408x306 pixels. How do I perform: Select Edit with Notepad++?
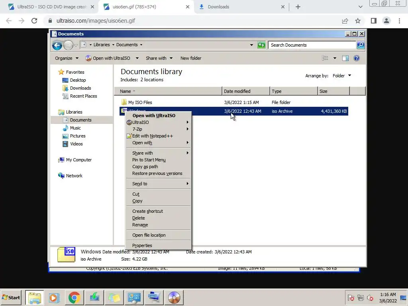pyautogui.click(x=159, y=136)
